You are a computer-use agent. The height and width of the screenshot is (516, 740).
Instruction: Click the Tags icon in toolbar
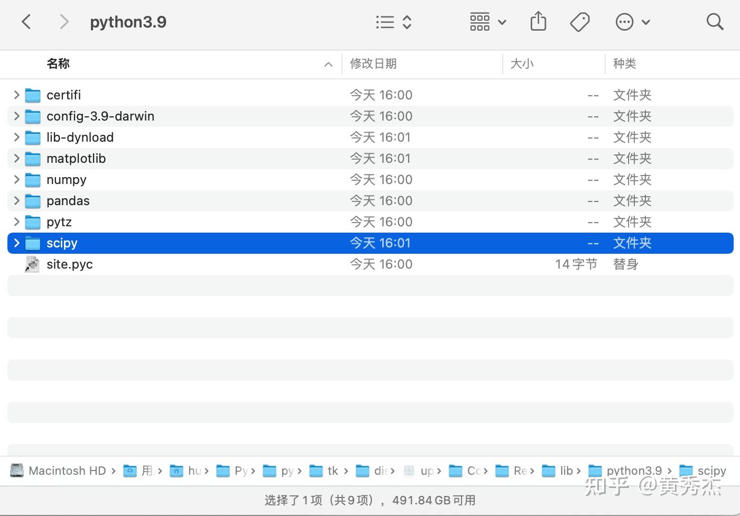[x=580, y=22]
